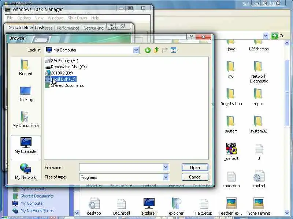Screen dimensions: 293x219
Task: Select the control settings file
Action: pos(259,179)
